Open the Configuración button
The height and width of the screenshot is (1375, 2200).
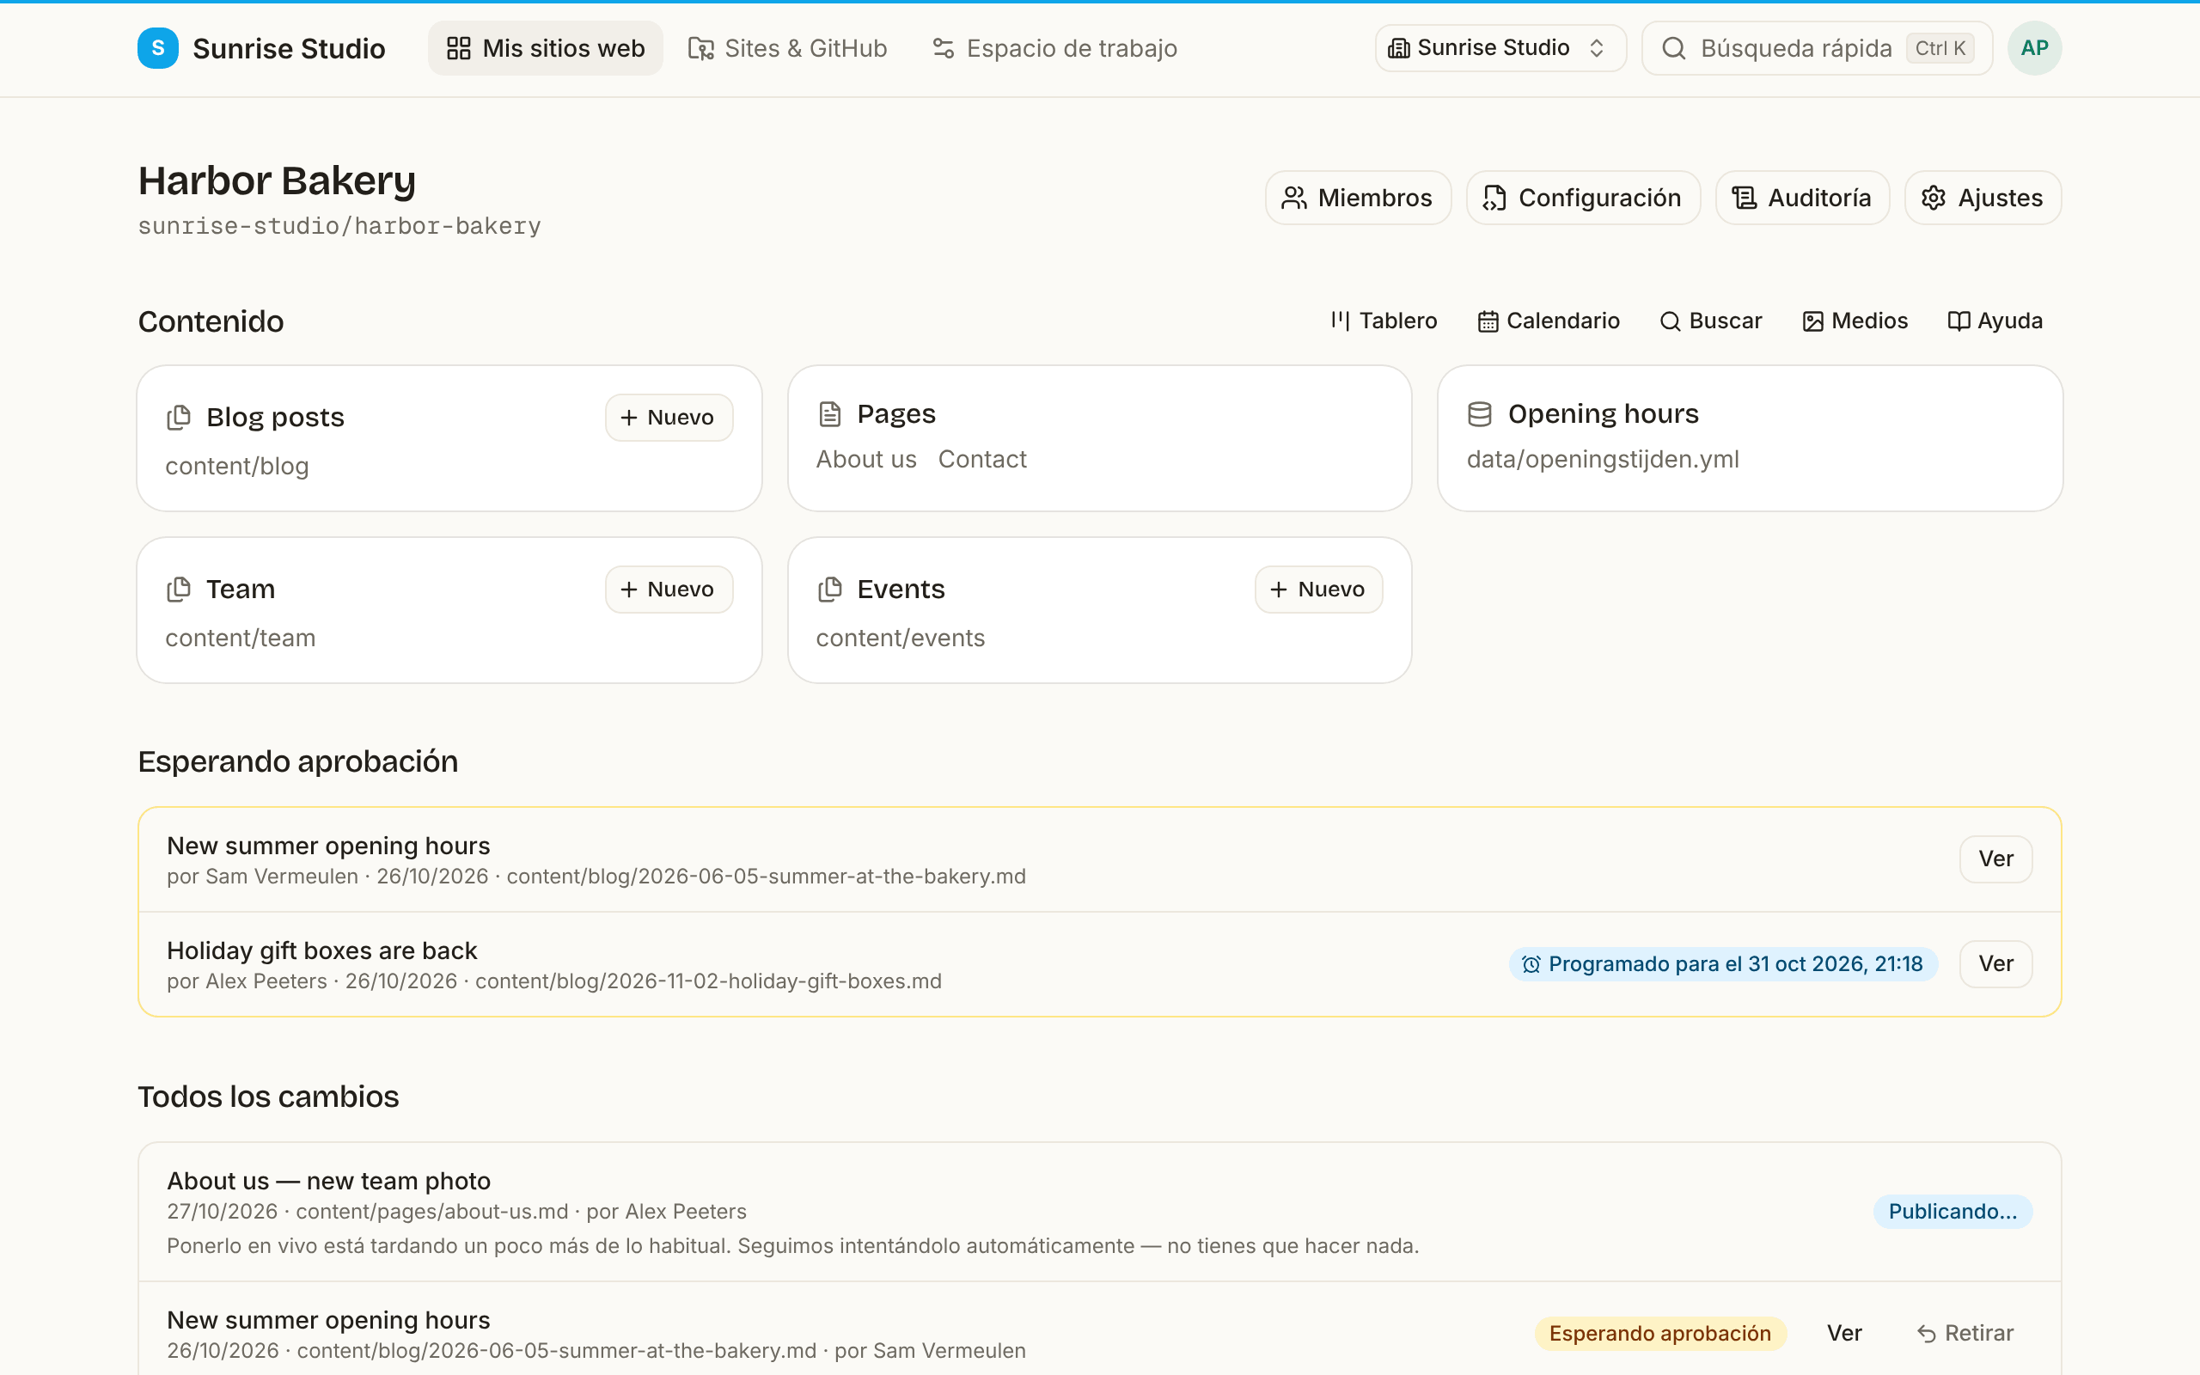(x=1583, y=198)
